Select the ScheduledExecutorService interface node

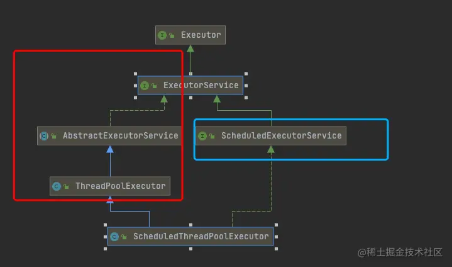click(271, 135)
